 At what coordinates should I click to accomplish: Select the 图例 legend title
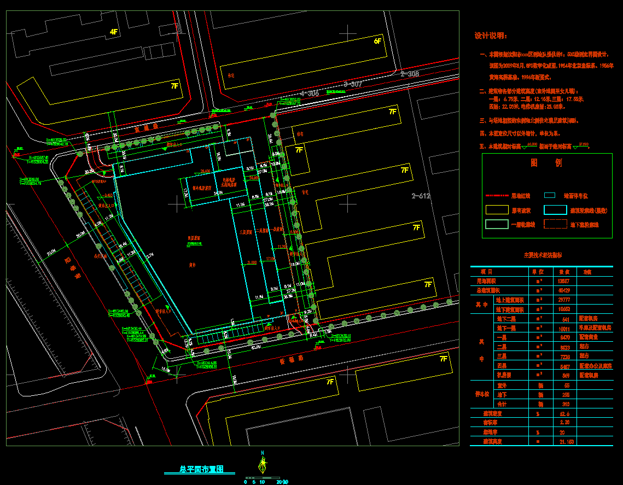tap(546, 163)
